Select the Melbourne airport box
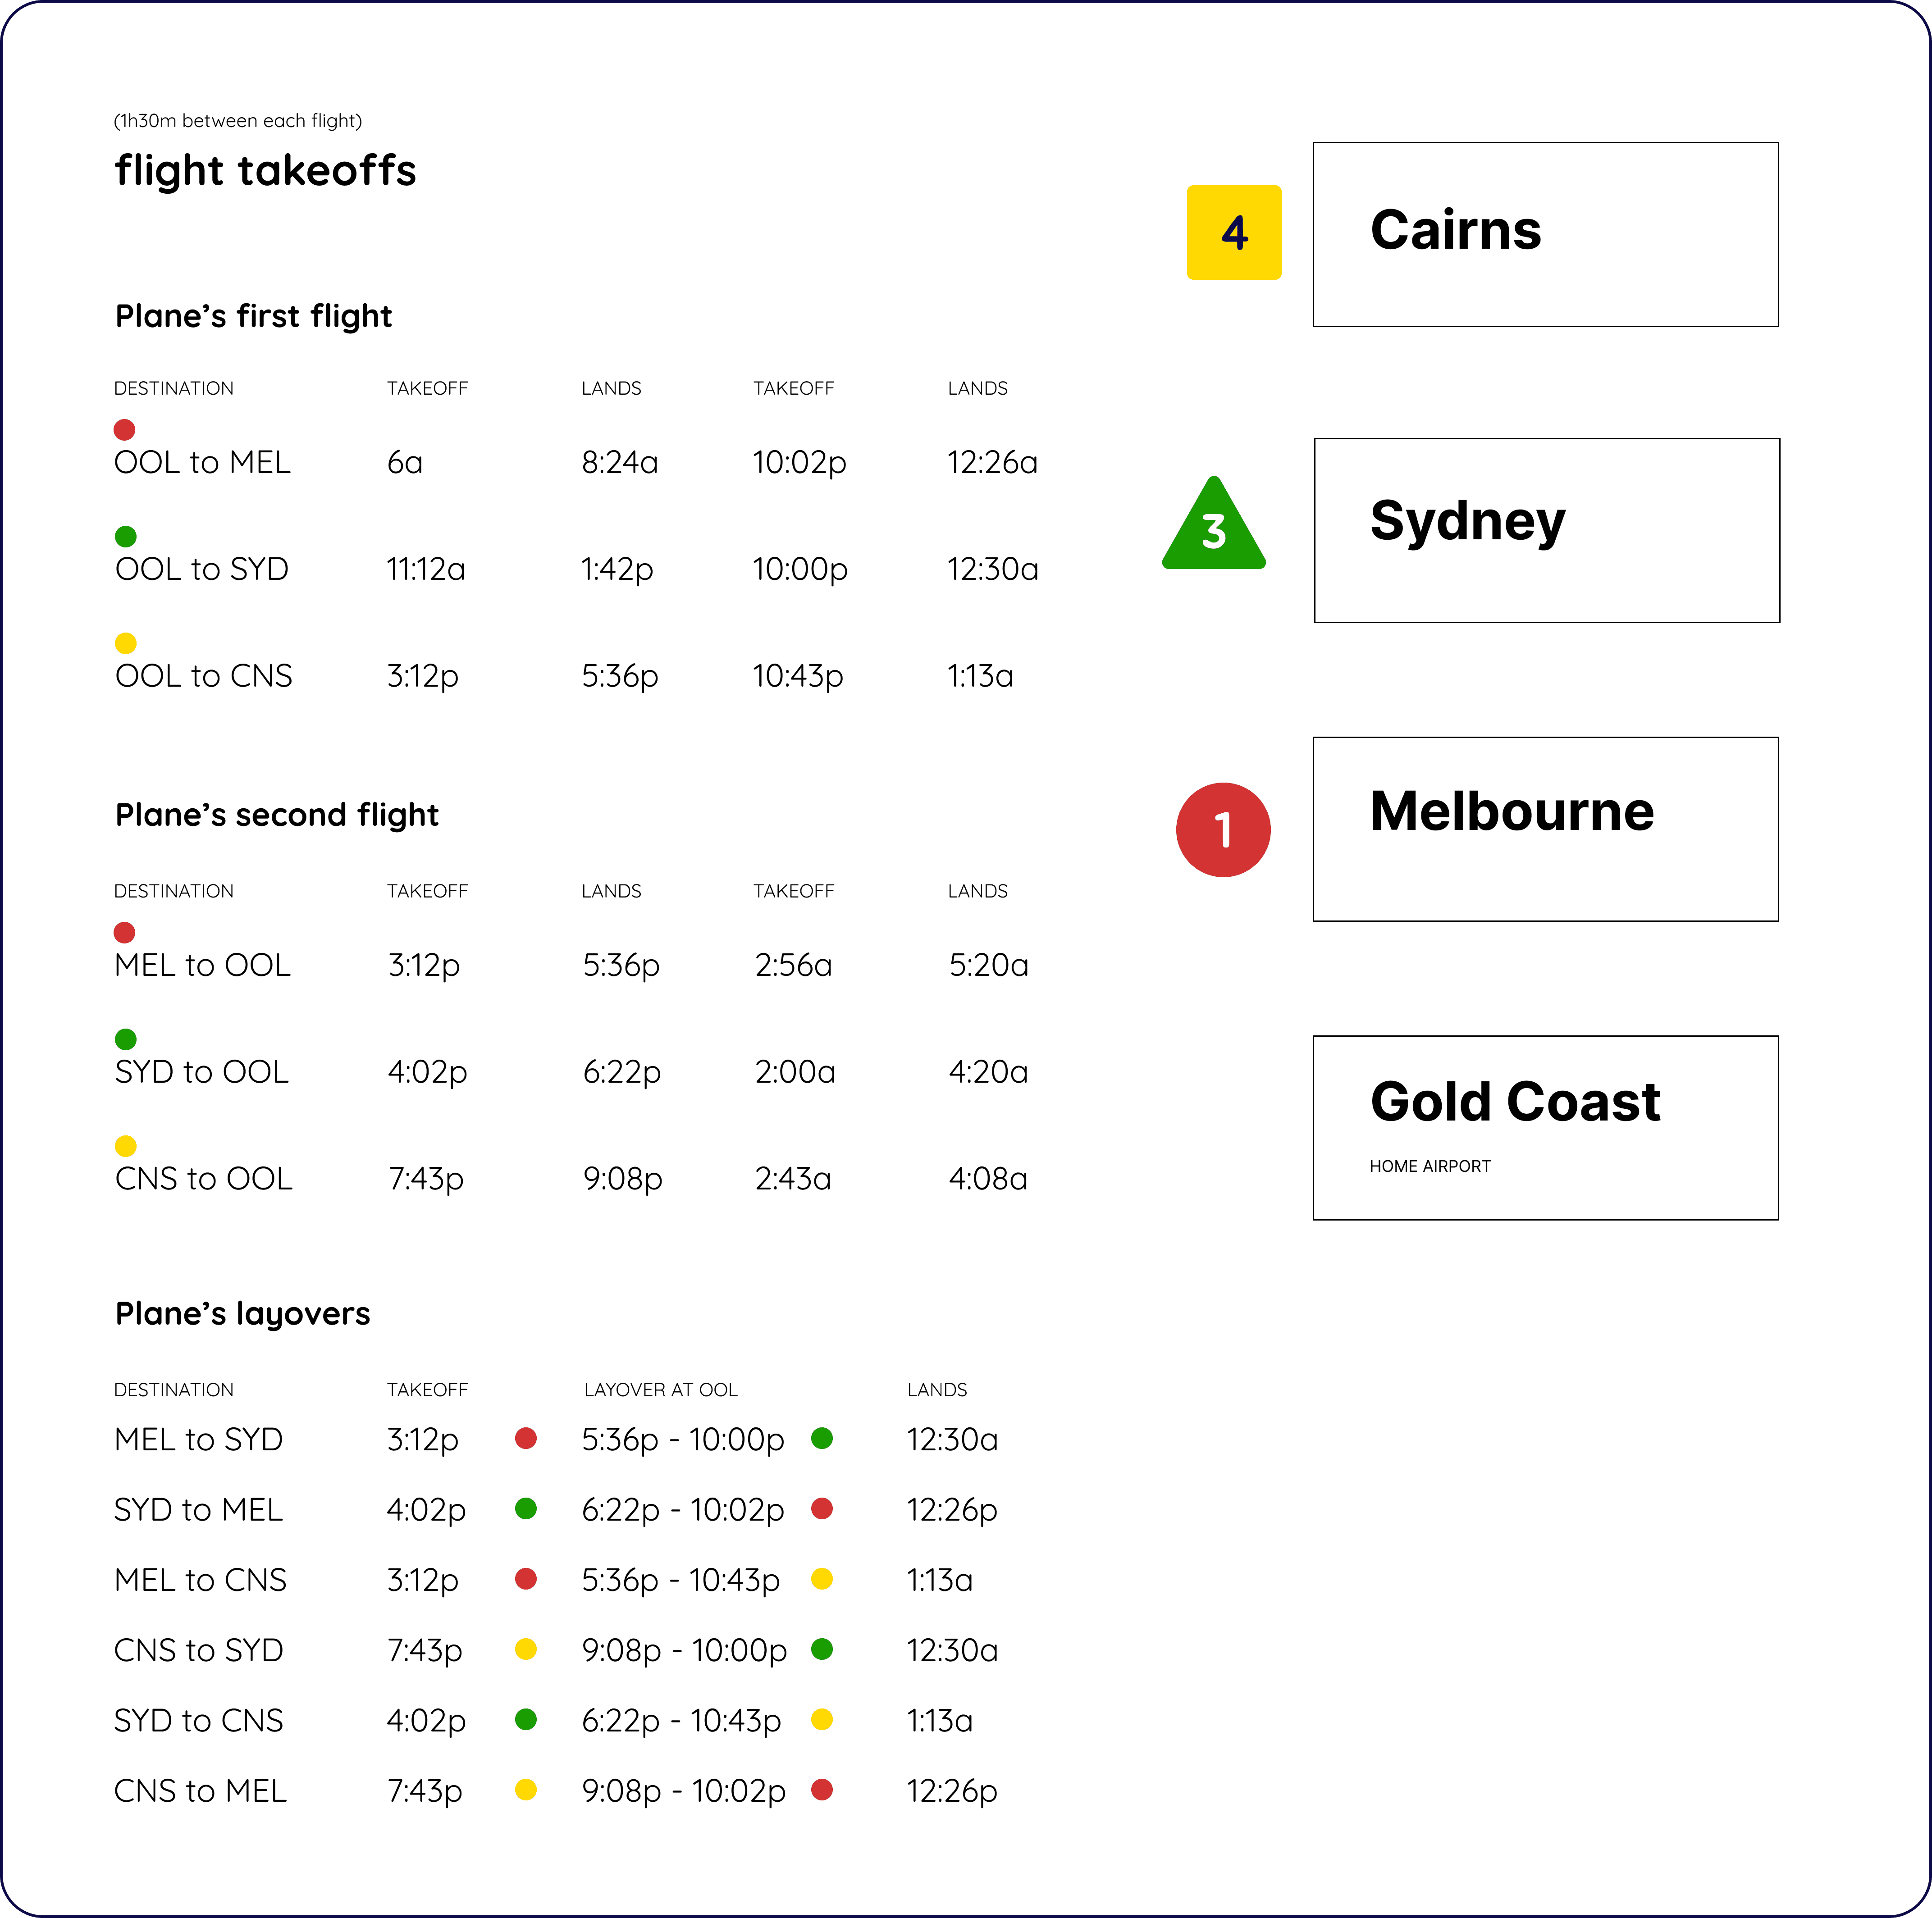The width and height of the screenshot is (1932, 1918). pos(1545,829)
